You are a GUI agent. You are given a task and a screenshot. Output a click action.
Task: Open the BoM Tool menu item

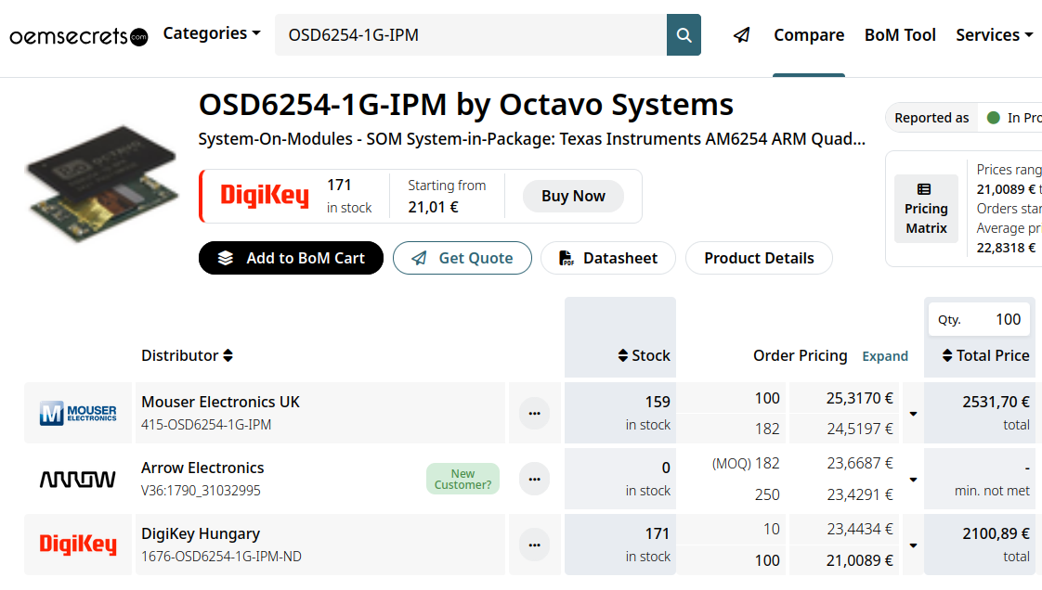click(900, 34)
